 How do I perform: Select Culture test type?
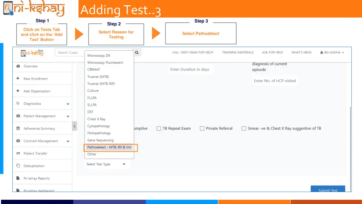click(x=93, y=91)
